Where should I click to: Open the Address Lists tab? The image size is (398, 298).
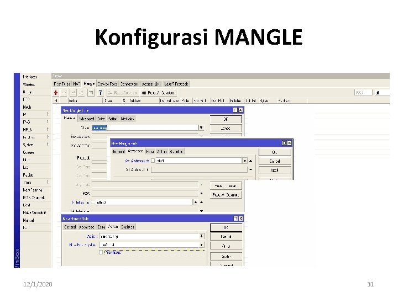[x=151, y=84]
